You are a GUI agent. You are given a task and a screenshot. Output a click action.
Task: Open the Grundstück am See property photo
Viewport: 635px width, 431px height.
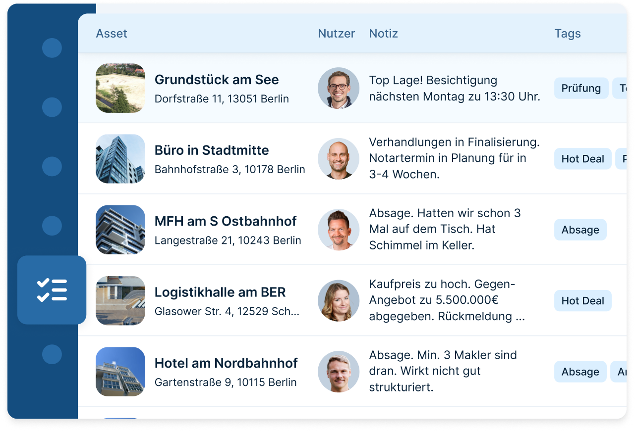[x=120, y=88]
